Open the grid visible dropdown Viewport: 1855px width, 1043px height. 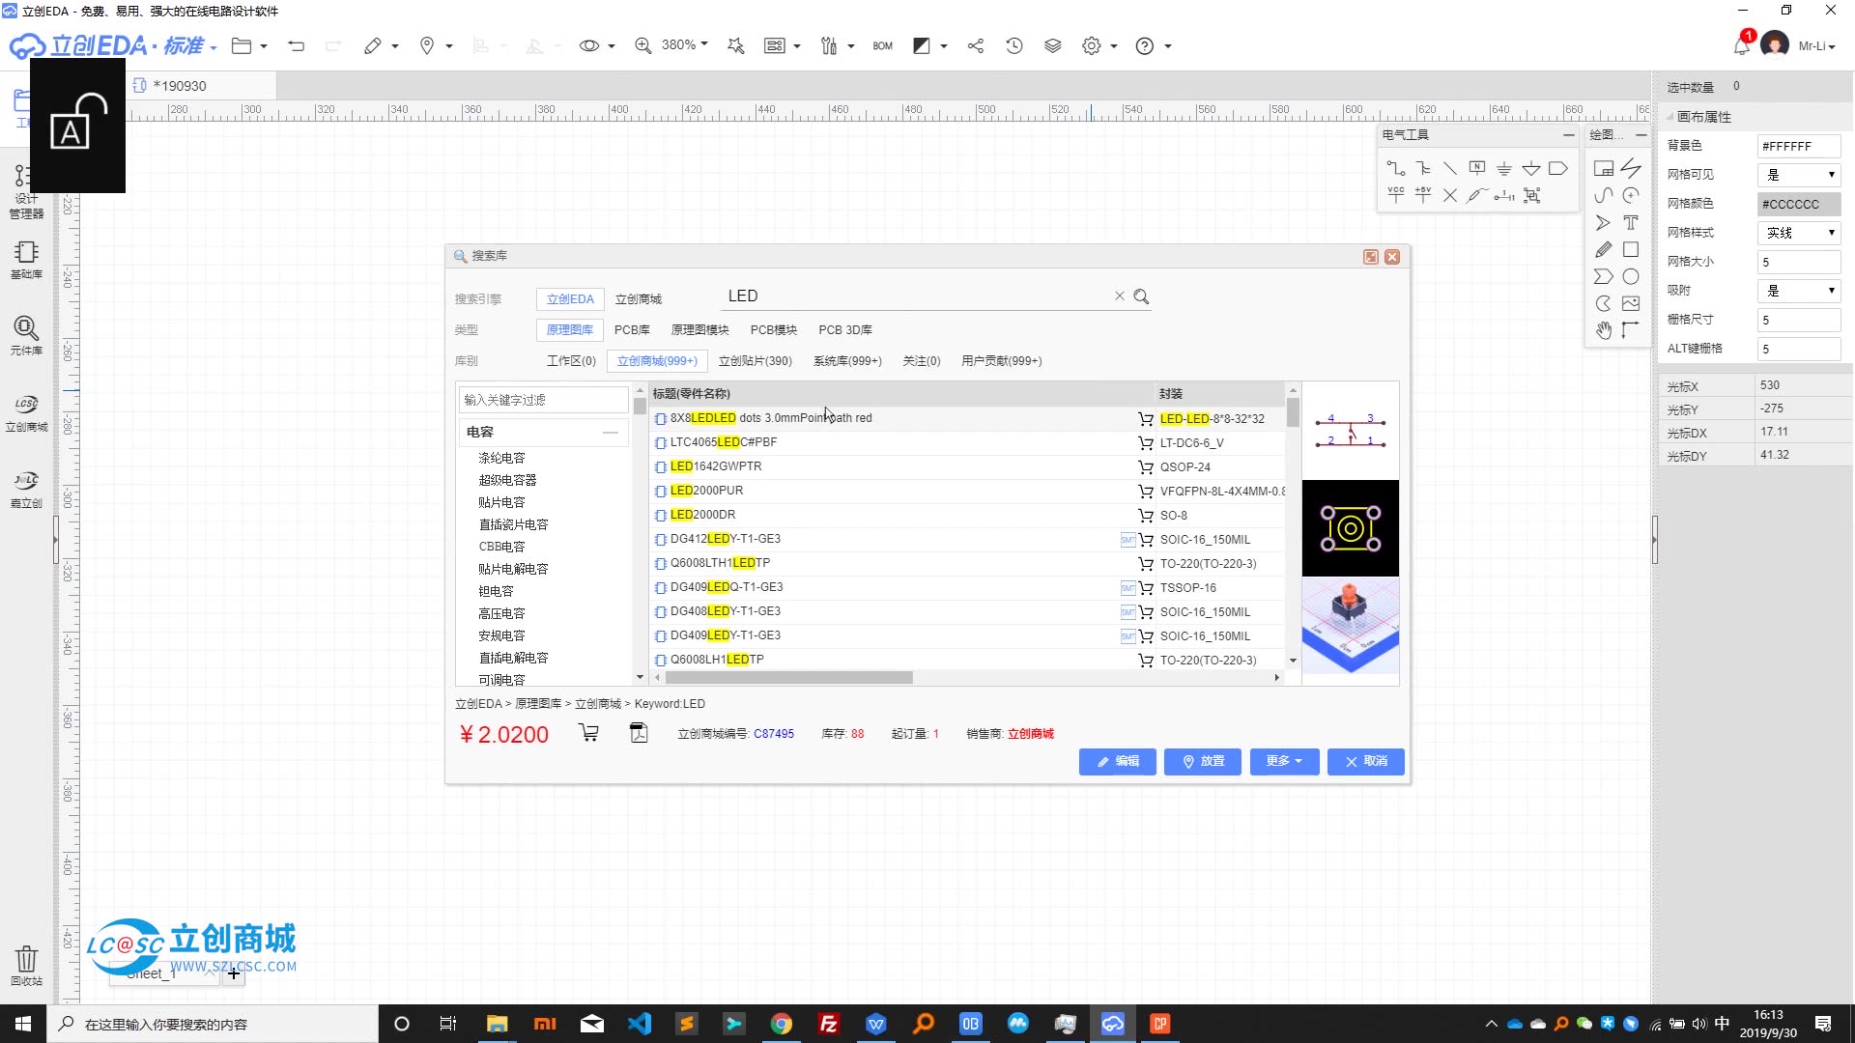point(1798,175)
